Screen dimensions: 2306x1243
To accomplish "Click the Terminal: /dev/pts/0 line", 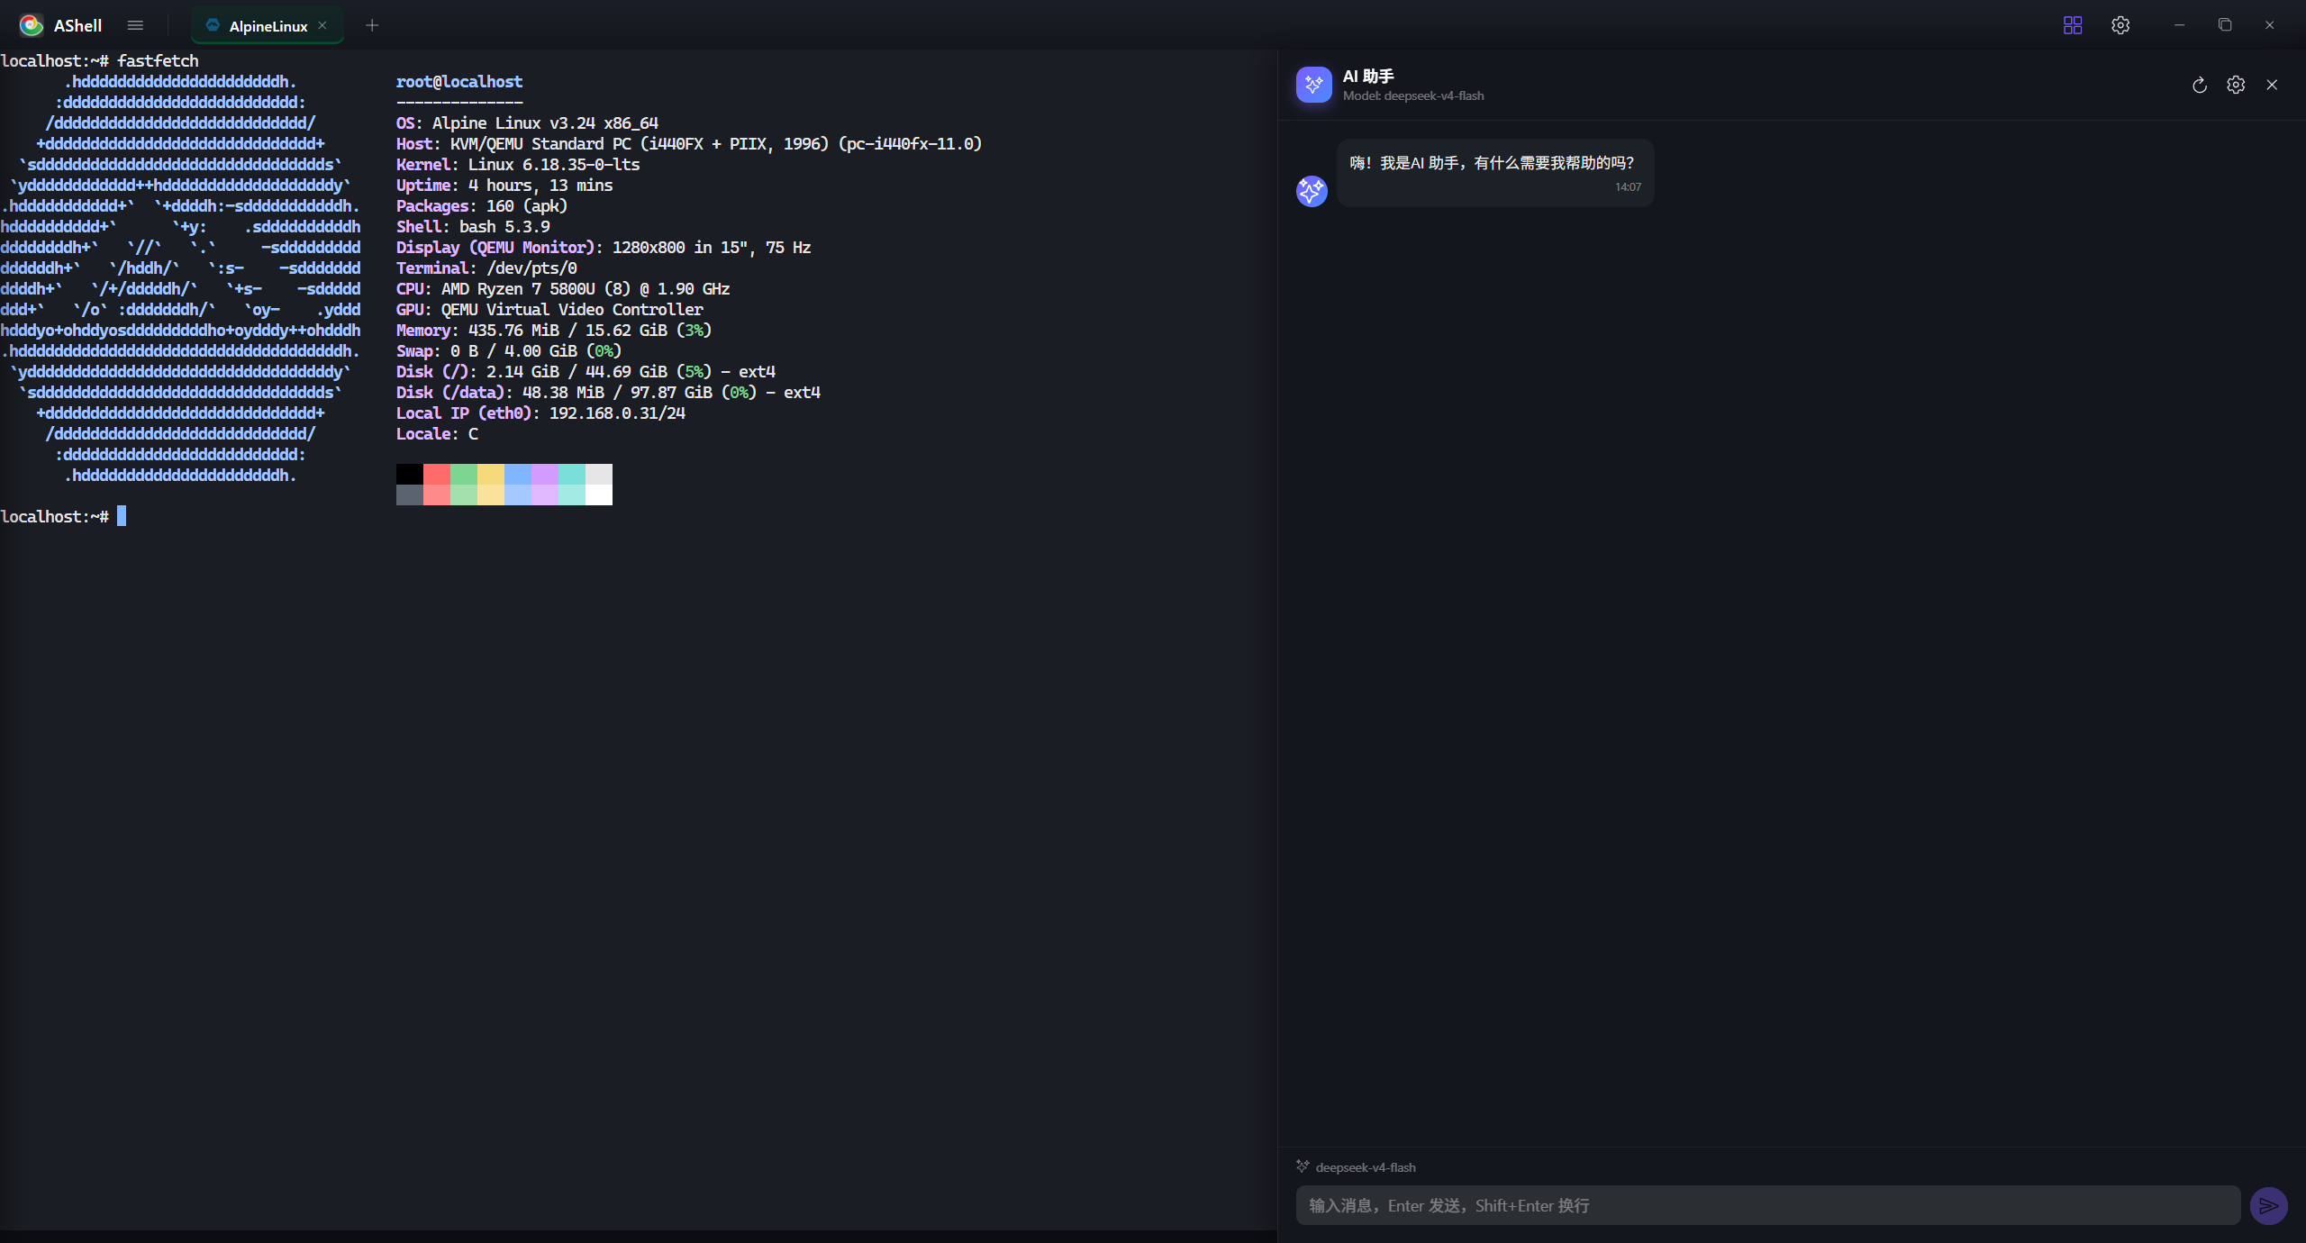I will [486, 268].
